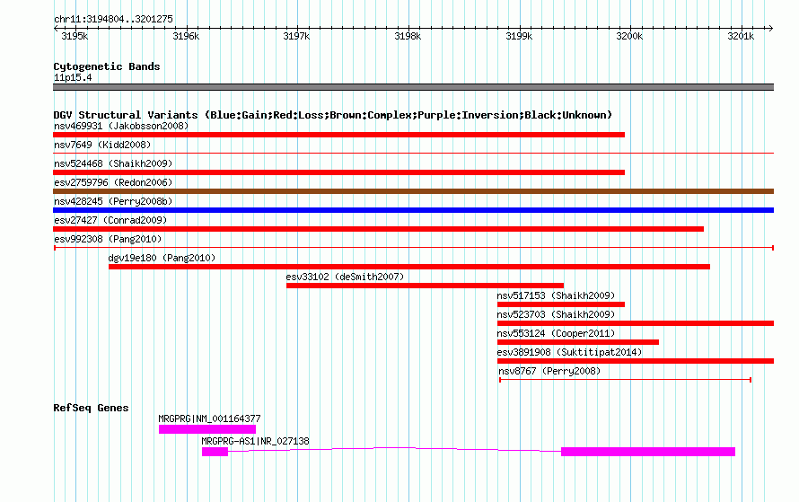Click the esv33102 (deSmith2007) label
Viewport: 799px width, 502px height.
pyautogui.click(x=345, y=277)
